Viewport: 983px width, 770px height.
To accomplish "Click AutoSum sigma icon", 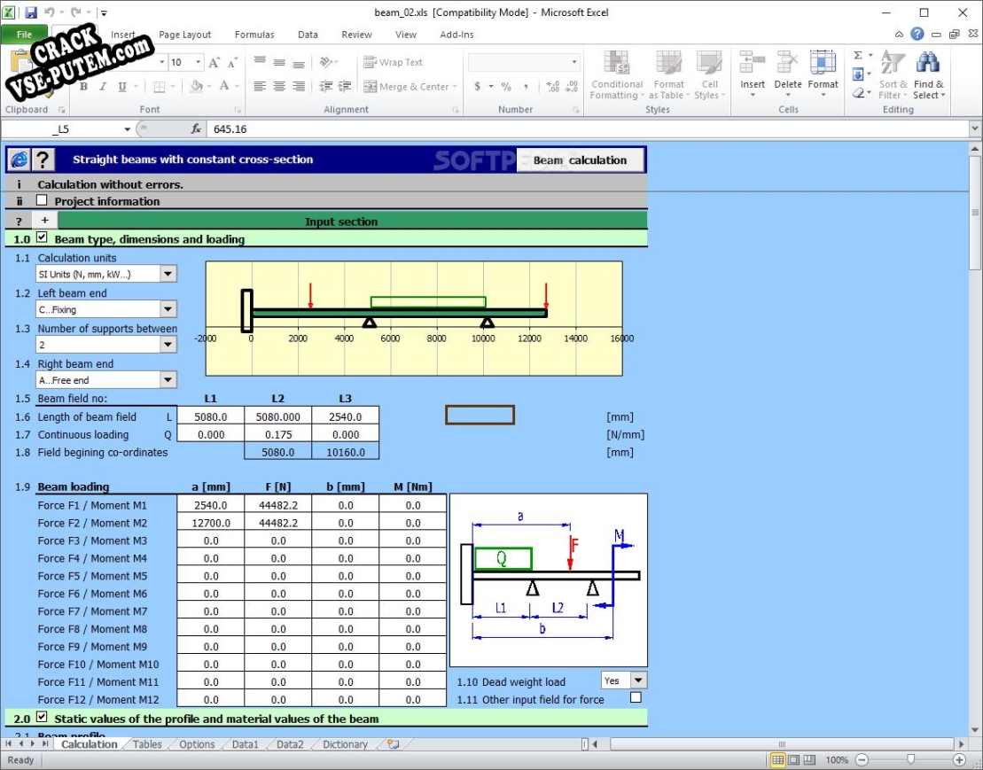I will [x=858, y=55].
